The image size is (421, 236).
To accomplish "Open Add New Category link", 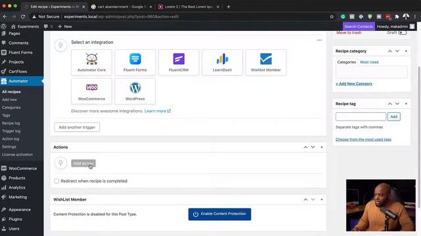I will [354, 84].
